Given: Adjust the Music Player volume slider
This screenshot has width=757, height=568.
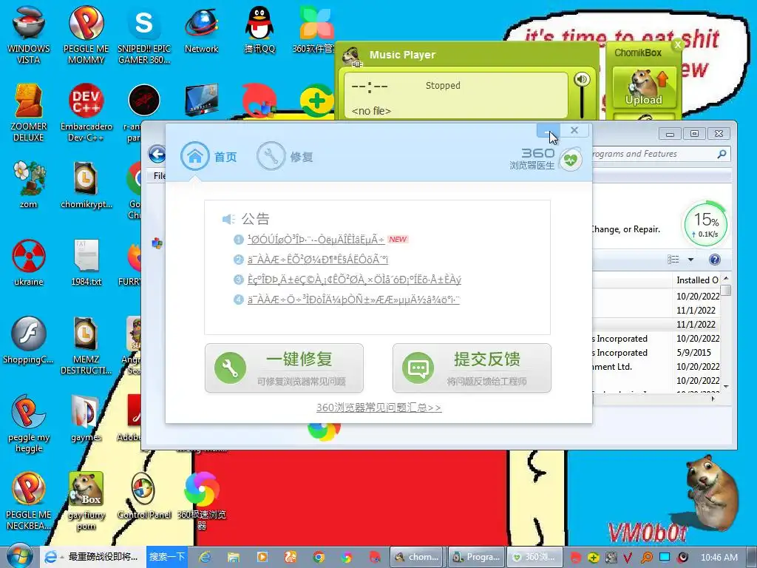Looking at the screenshot, I should coord(582,102).
